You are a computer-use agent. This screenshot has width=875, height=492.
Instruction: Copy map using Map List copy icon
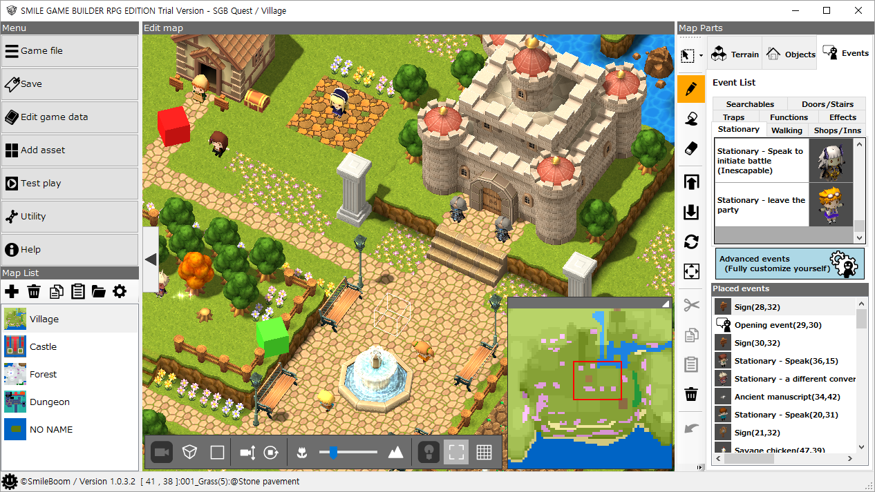[55, 291]
